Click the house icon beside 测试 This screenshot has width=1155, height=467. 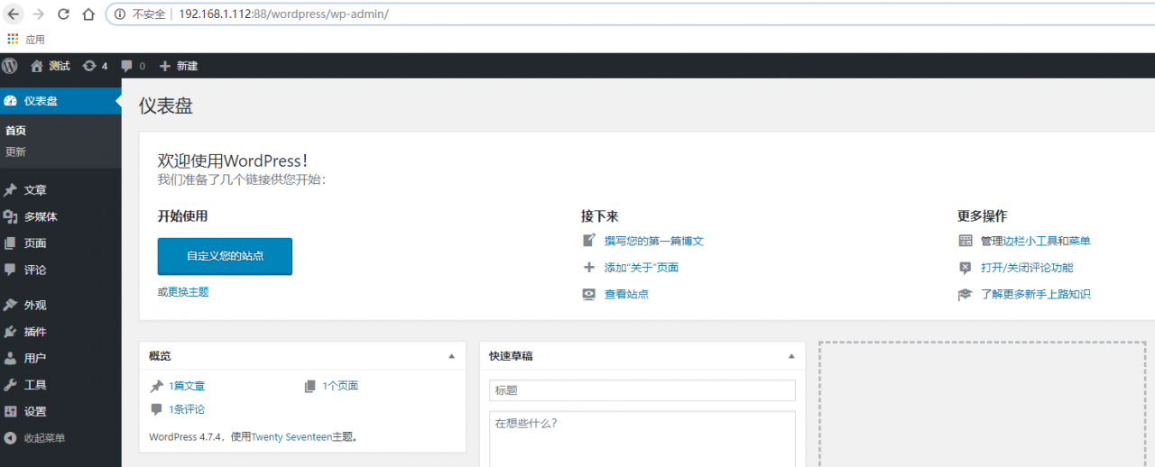37,66
